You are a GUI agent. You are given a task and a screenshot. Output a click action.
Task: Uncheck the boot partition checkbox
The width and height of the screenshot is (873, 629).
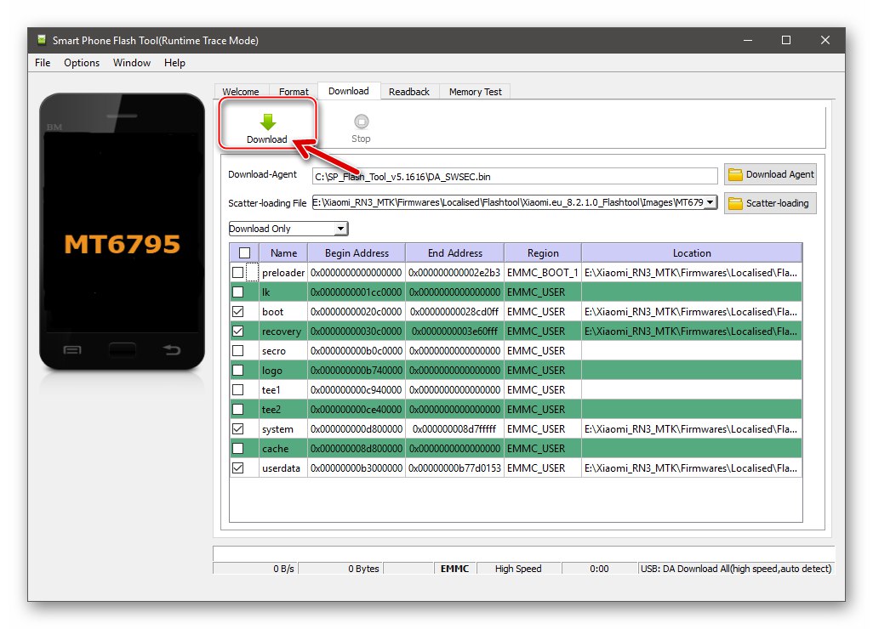click(237, 311)
